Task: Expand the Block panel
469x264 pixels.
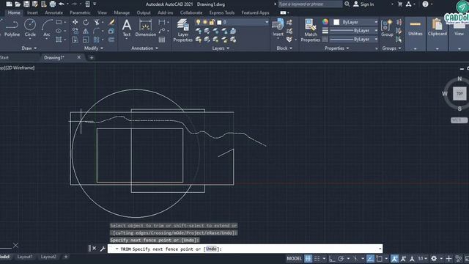Action: point(284,48)
